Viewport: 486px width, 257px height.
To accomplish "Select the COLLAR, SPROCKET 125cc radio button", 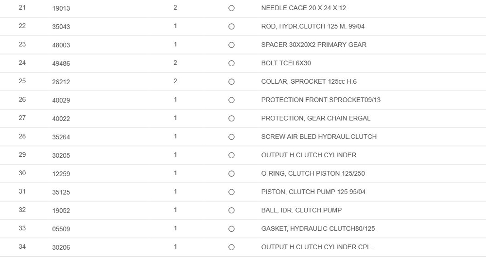I will coord(231,82).
